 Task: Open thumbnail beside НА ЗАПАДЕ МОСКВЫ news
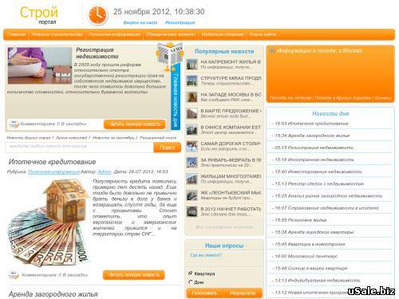pyautogui.click(x=192, y=97)
